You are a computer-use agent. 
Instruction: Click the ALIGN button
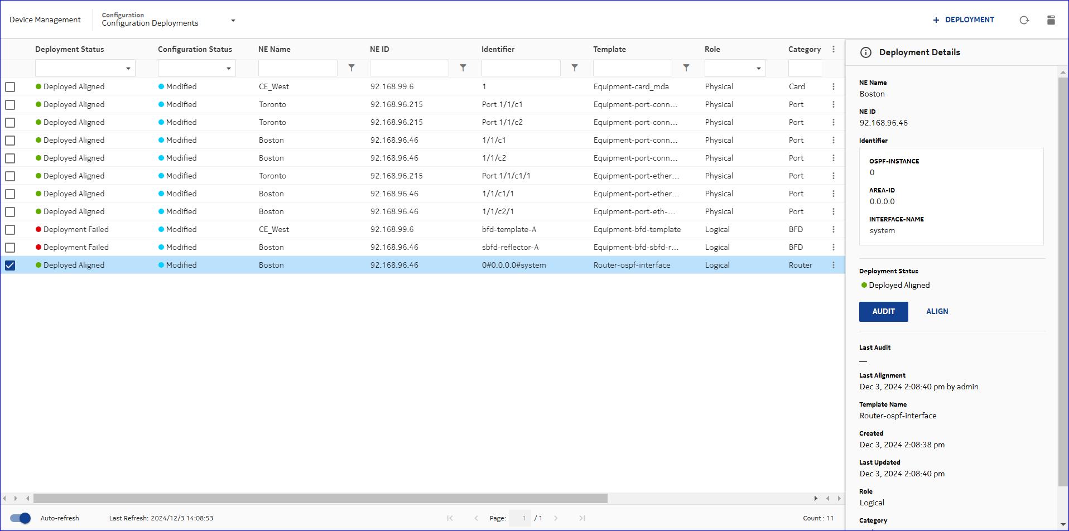[x=937, y=312]
